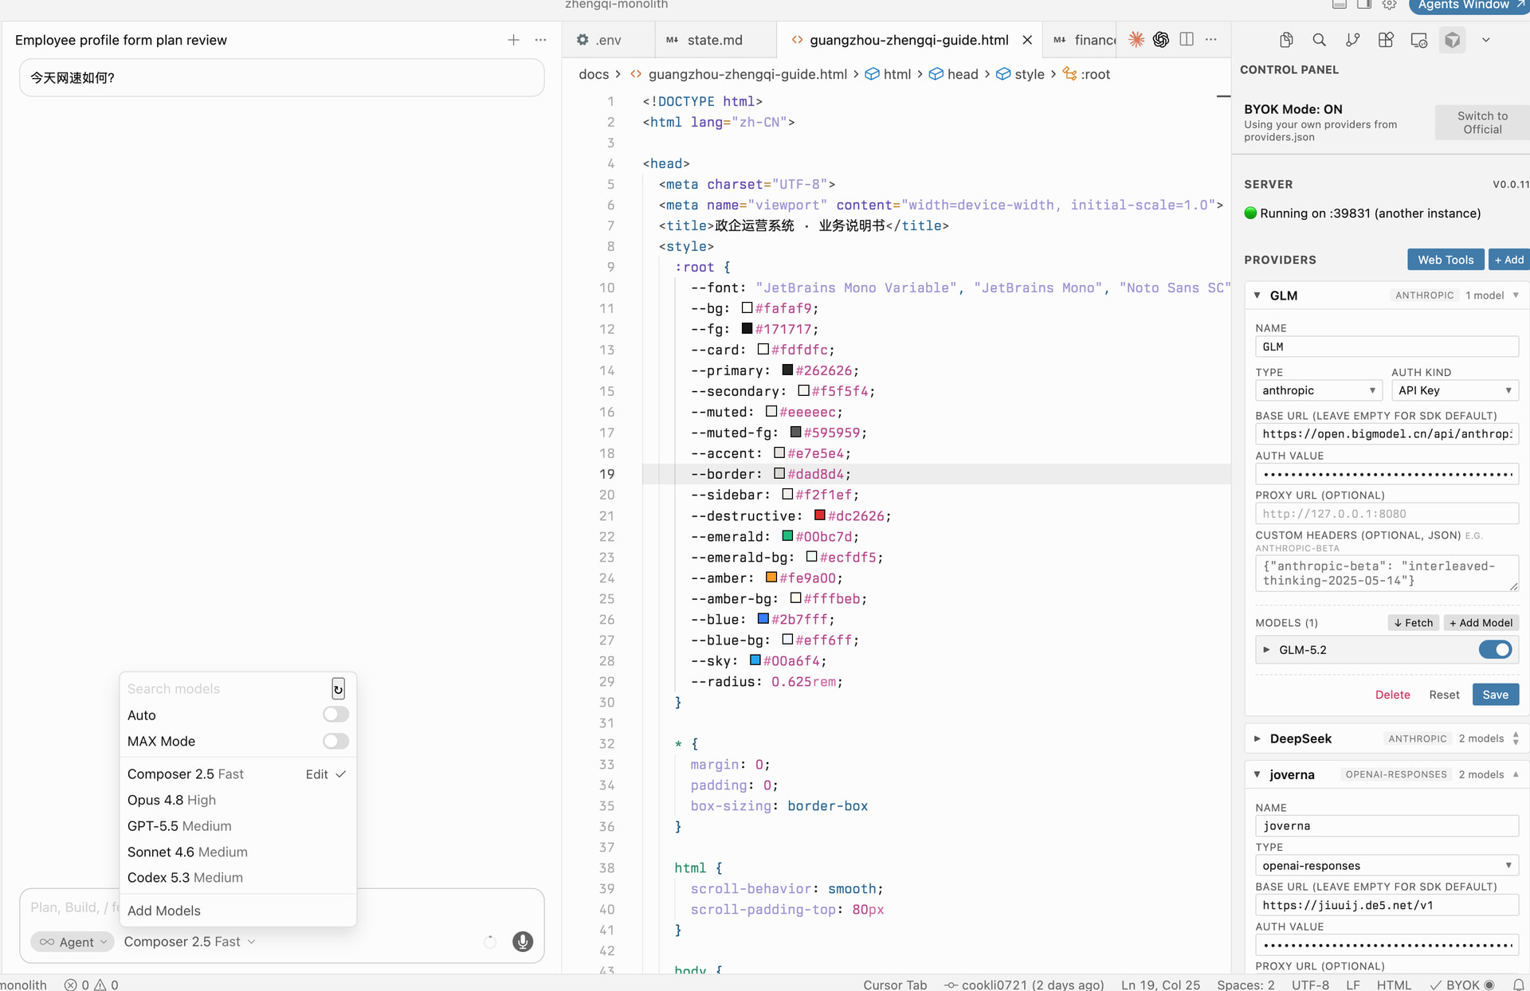Close the guangzhou-zhengqi-guide.html tab

[x=1027, y=40]
